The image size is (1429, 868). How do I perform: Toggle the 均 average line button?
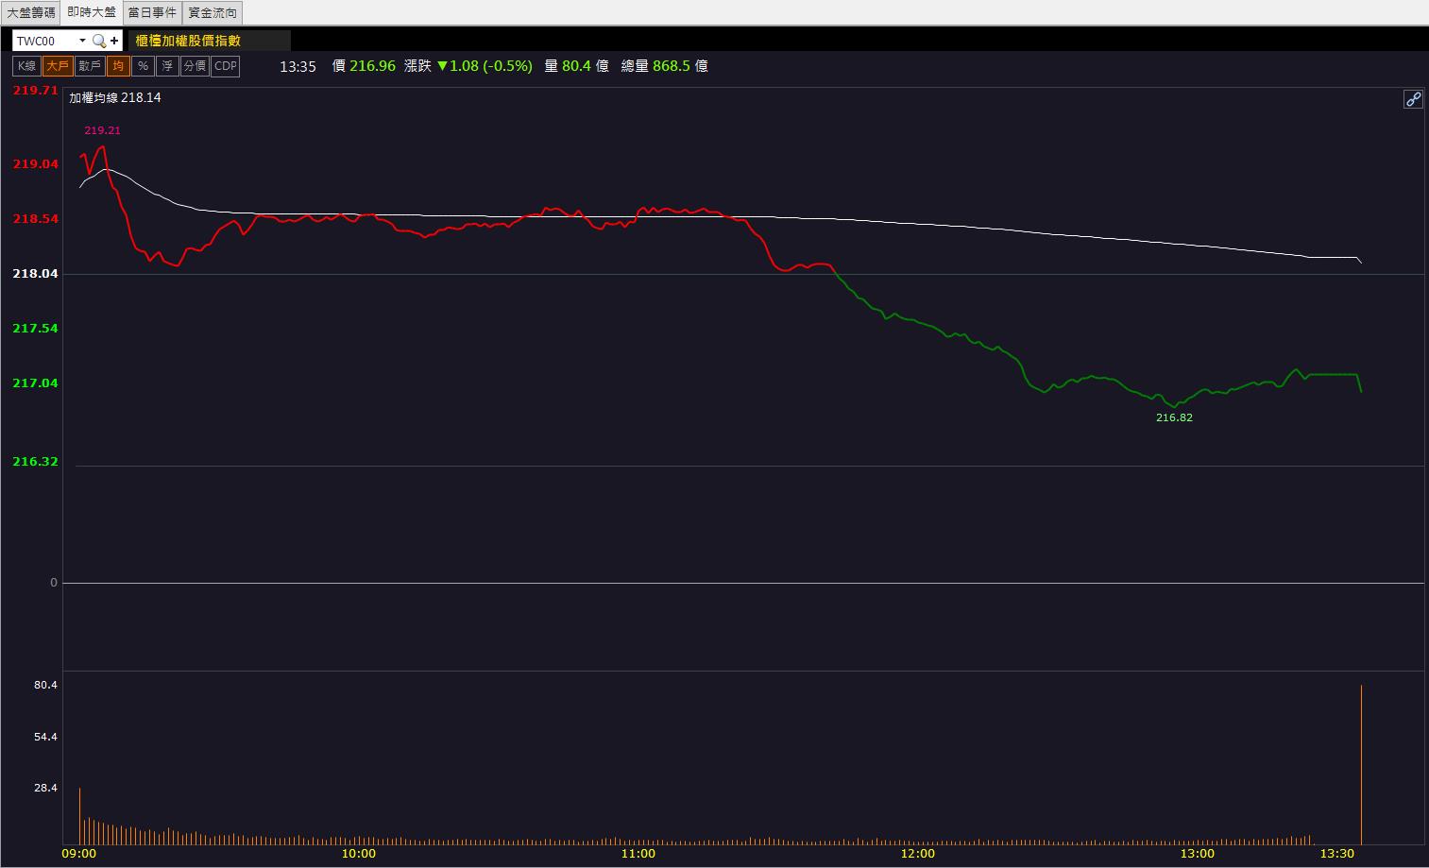[x=118, y=66]
